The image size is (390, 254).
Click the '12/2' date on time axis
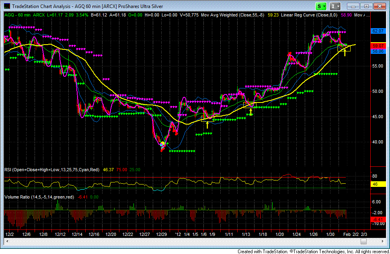point(10,234)
